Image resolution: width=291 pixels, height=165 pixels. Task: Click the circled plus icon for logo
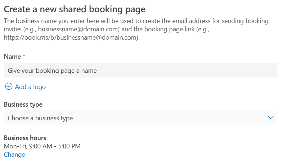click(9, 86)
